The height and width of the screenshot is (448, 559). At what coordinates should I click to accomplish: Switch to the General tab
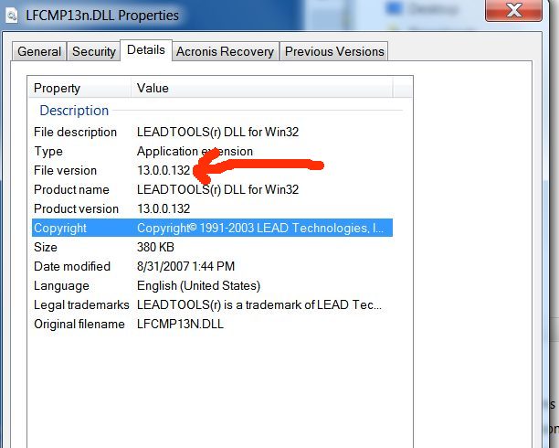pyautogui.click(x=39, y=51)
